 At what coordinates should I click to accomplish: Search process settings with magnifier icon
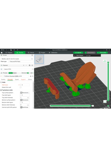pyautogui.click(x=32, y=76)
